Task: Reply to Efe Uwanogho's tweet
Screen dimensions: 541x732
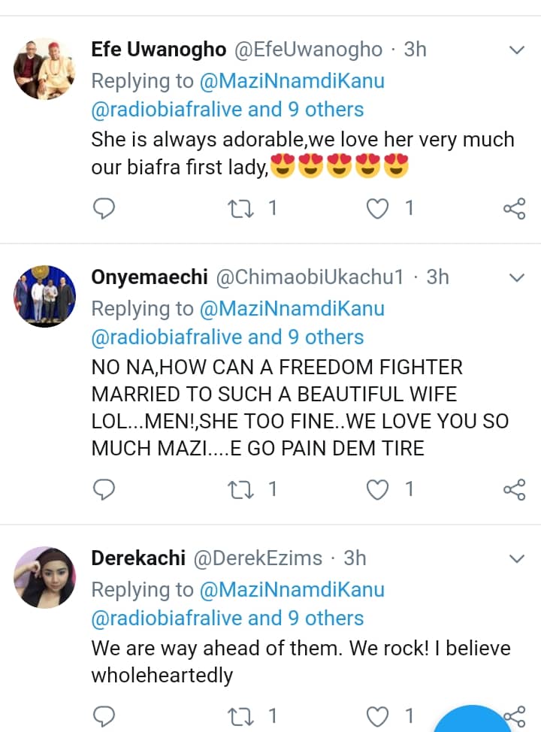Action: 103,208
